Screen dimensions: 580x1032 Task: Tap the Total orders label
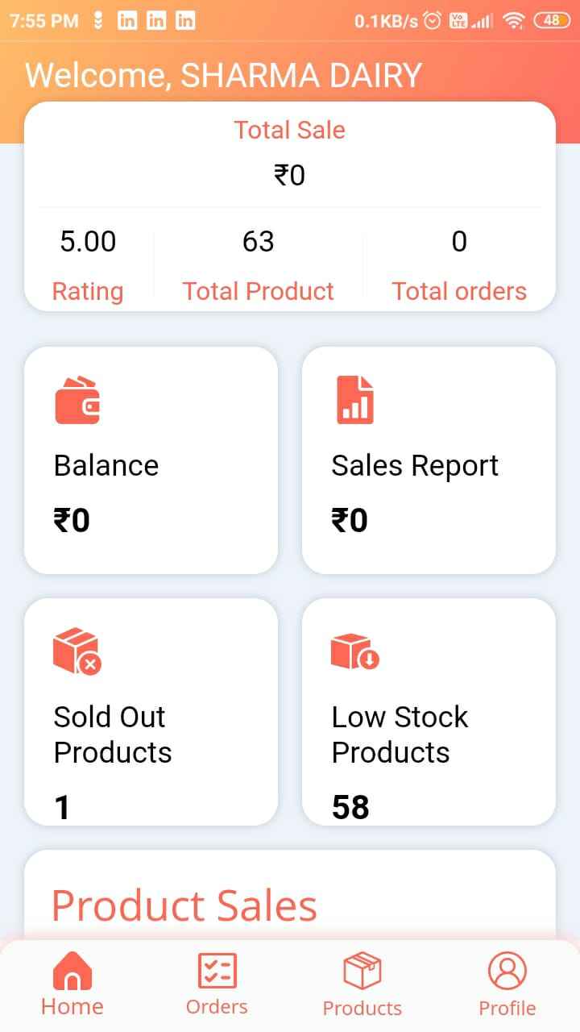coord(459,291)
